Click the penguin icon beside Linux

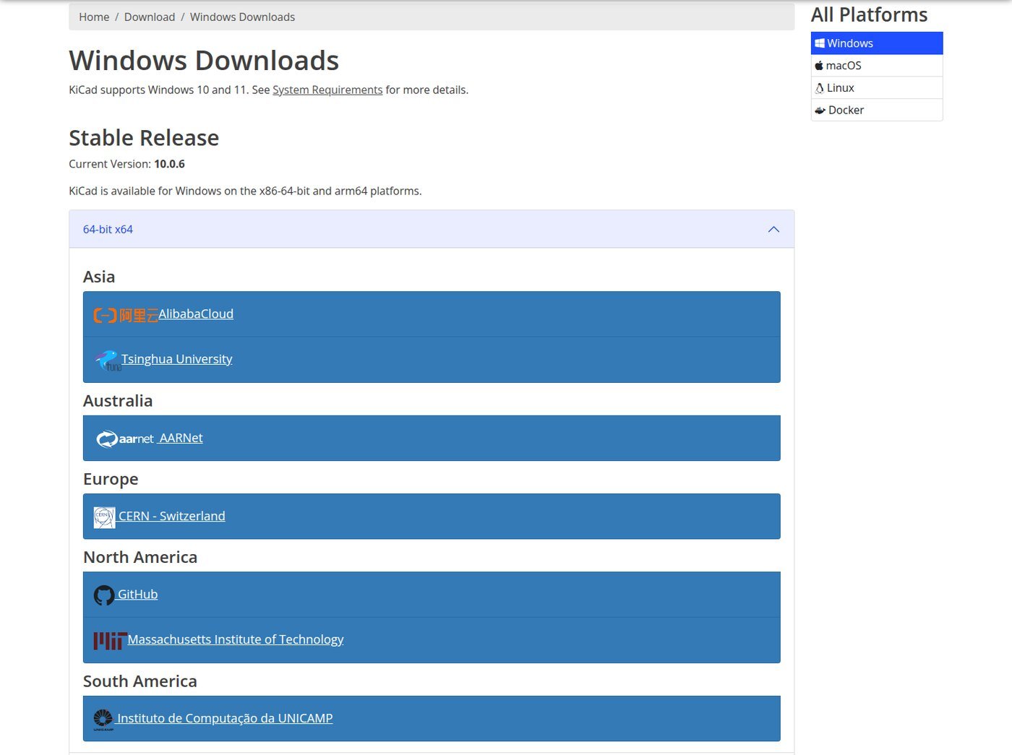[820, 88]
